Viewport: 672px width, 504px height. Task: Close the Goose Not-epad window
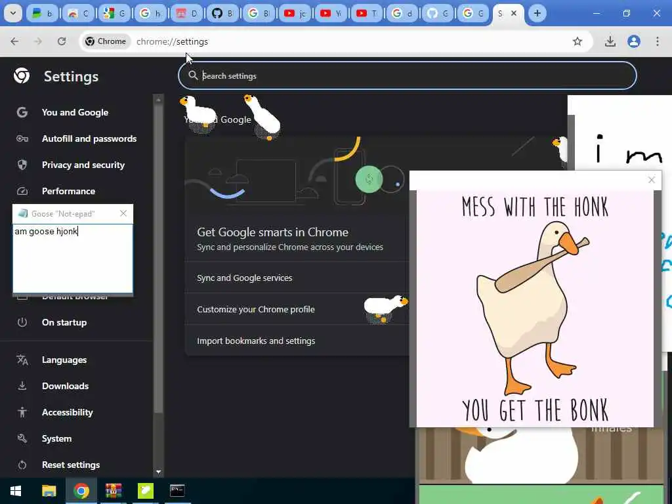point(123,213)
